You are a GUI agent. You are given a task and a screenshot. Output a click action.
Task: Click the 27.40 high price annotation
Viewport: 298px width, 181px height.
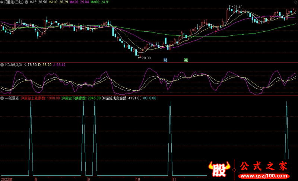point(236,7)
